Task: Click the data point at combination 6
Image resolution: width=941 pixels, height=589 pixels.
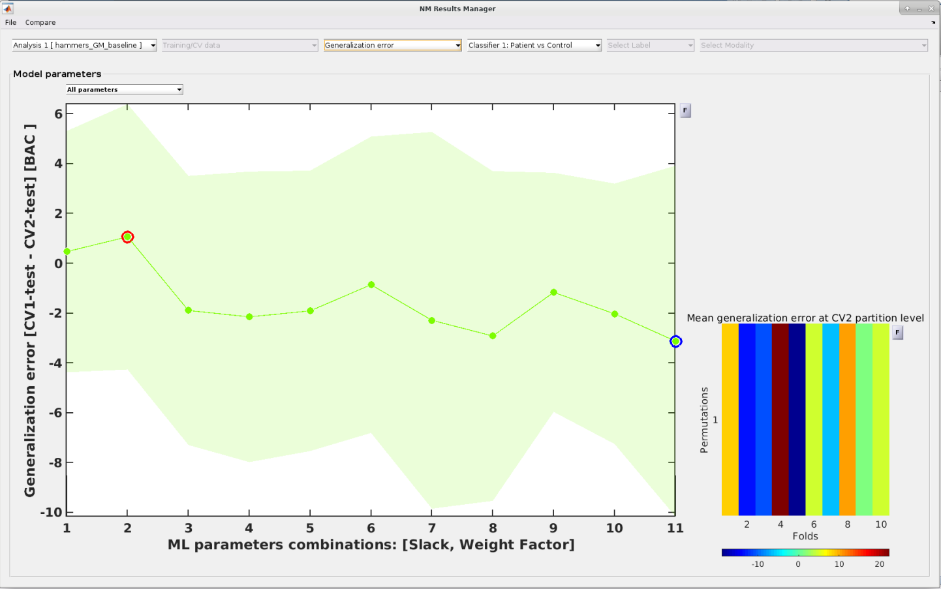Action: (371, 285)
